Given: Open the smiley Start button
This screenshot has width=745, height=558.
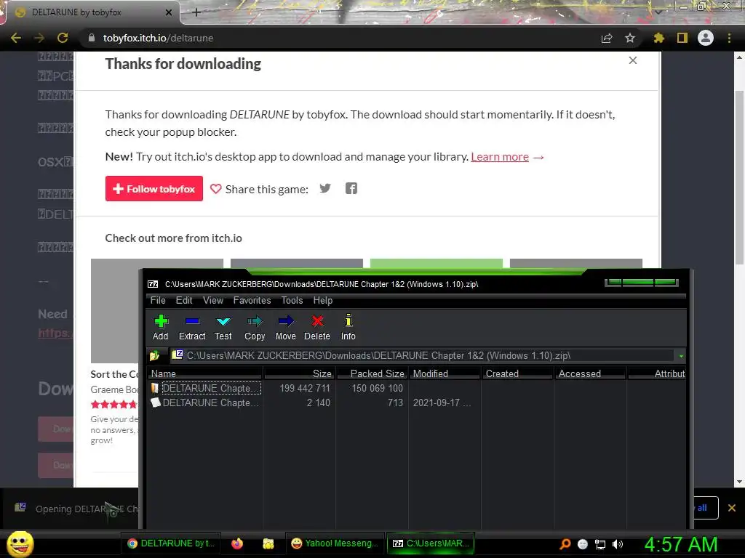Looking at the screenshot, I should [20, 543].
